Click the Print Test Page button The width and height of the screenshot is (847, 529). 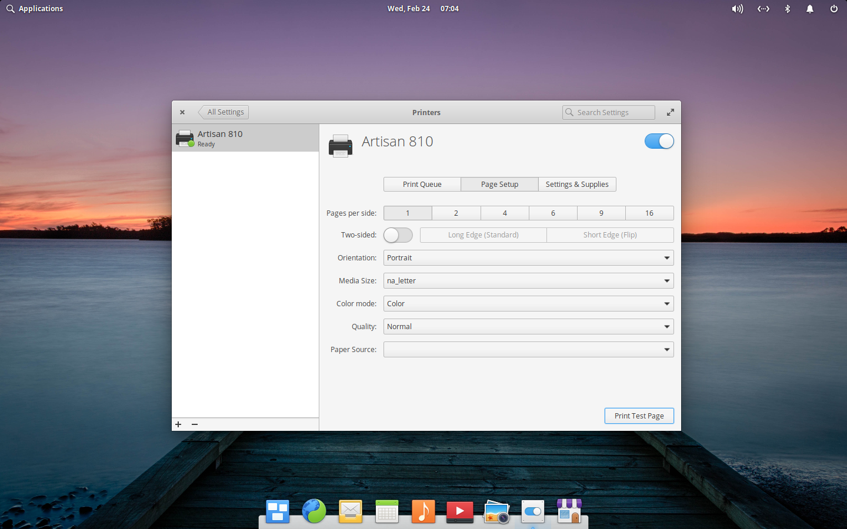[639, 416]
